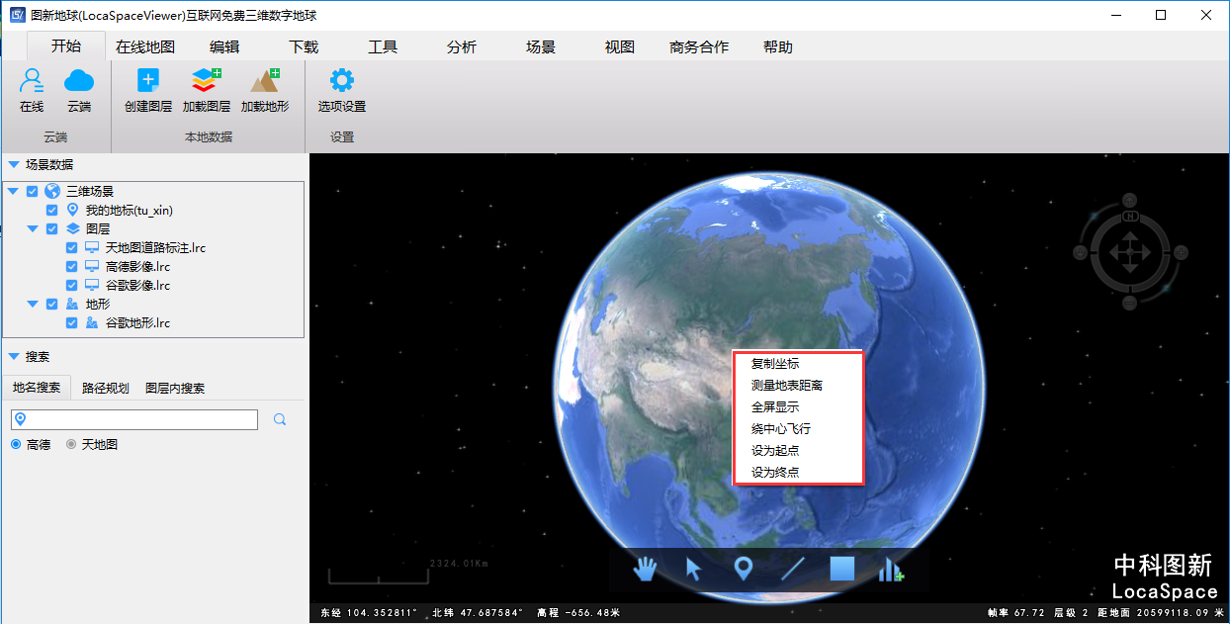Click the compass N north button
Viewport: 1230px width, 624px height.
pos(1129,216)
